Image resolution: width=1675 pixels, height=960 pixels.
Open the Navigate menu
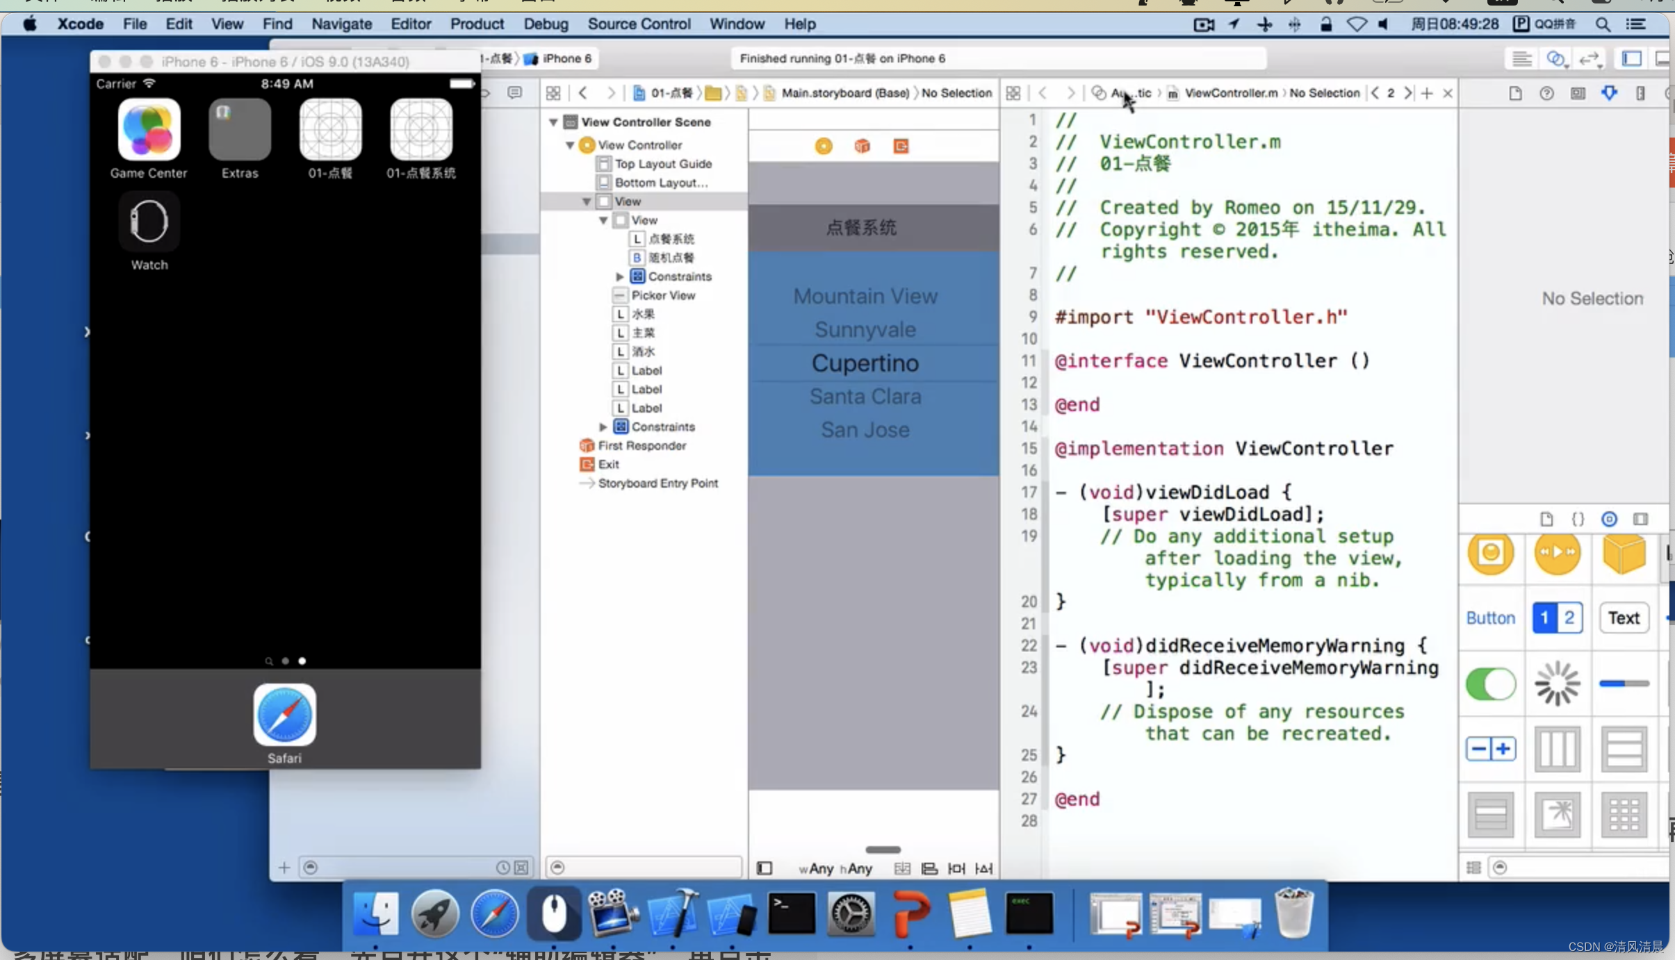[x=341, y=24]
